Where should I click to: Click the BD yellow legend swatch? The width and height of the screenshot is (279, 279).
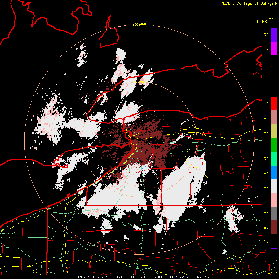(274, 131)
